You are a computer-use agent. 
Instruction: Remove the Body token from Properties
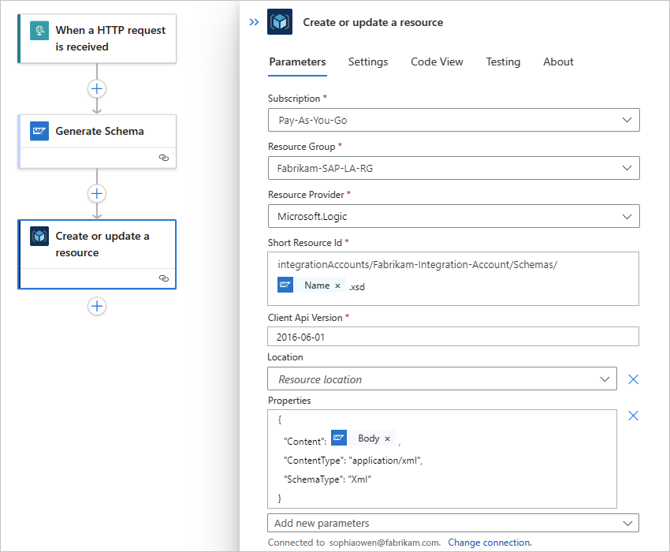pos(387,439)
